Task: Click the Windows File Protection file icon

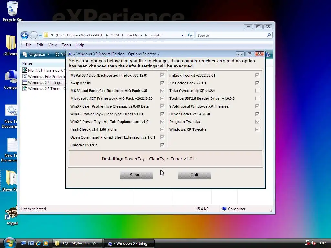Action: coord(25,76)
